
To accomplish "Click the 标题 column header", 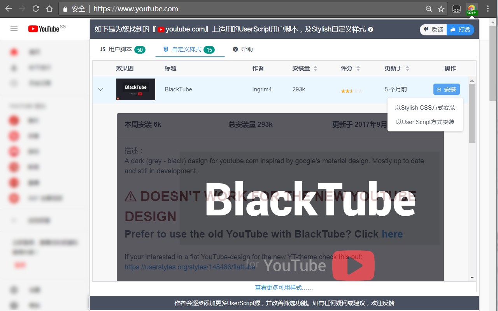I will (x=170, y=68).
